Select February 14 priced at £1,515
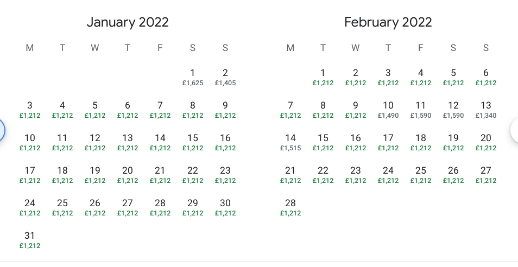The height and width of the screenshot is (267, 518). pos(290,142)
